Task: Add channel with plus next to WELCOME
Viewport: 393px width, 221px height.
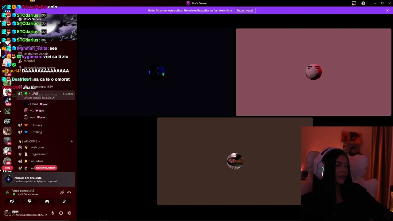Action: point(72,142)
